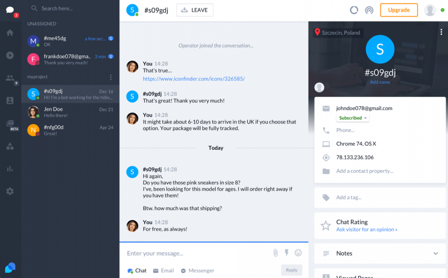Open myproject section options menu
The width and height of the screenshot is (448, 278).
[111, 77]
